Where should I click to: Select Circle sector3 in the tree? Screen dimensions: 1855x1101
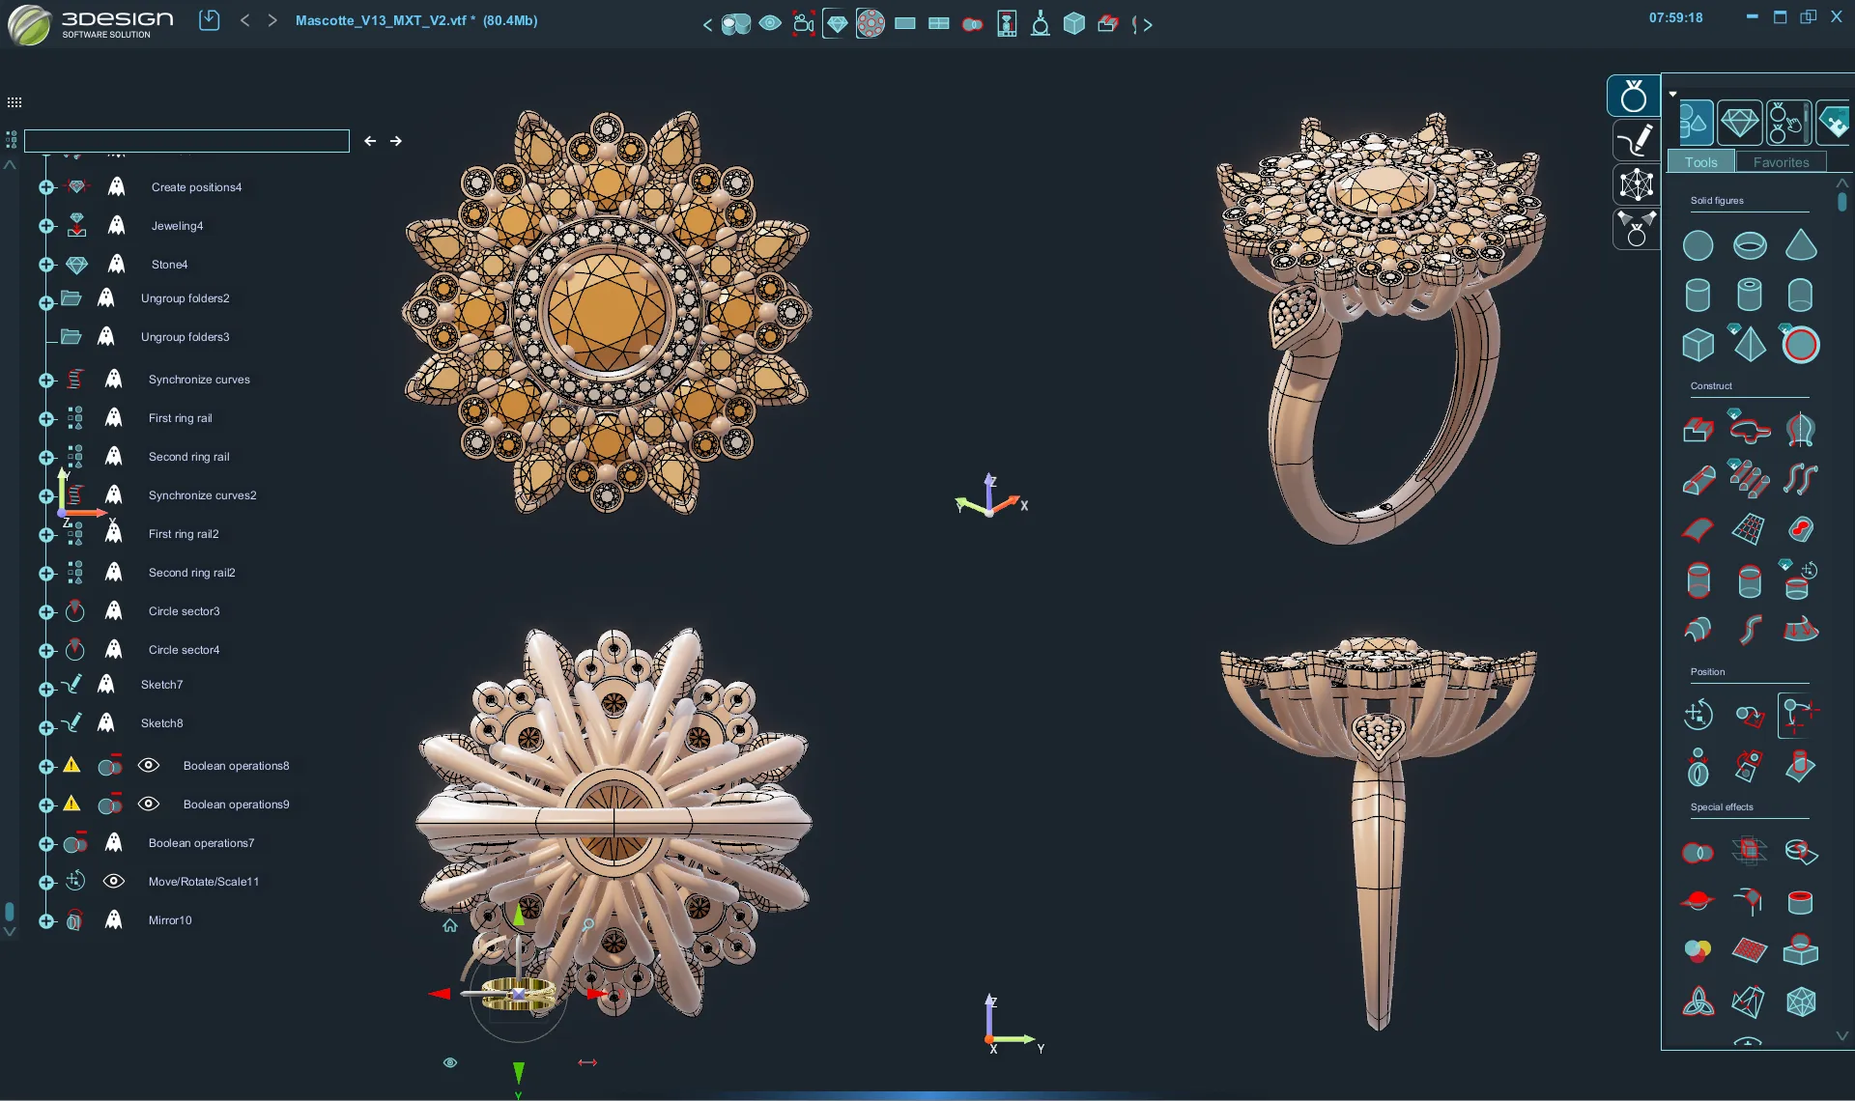[184, 611]
